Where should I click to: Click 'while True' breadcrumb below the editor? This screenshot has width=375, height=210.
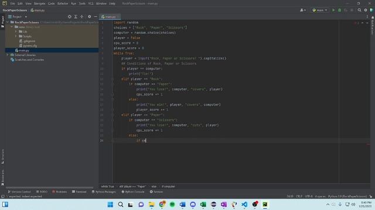click(x=107, y=187)
